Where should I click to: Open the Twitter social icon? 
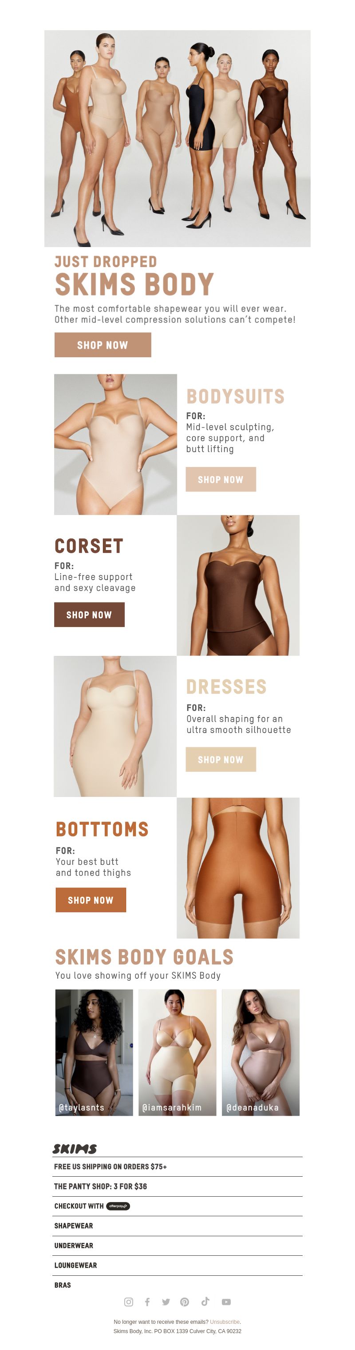pyautogui.click(x=166, y=1302)
